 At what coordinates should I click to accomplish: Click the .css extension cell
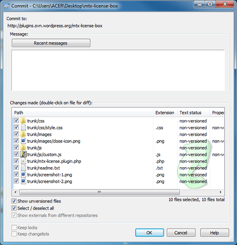point(159,128)
